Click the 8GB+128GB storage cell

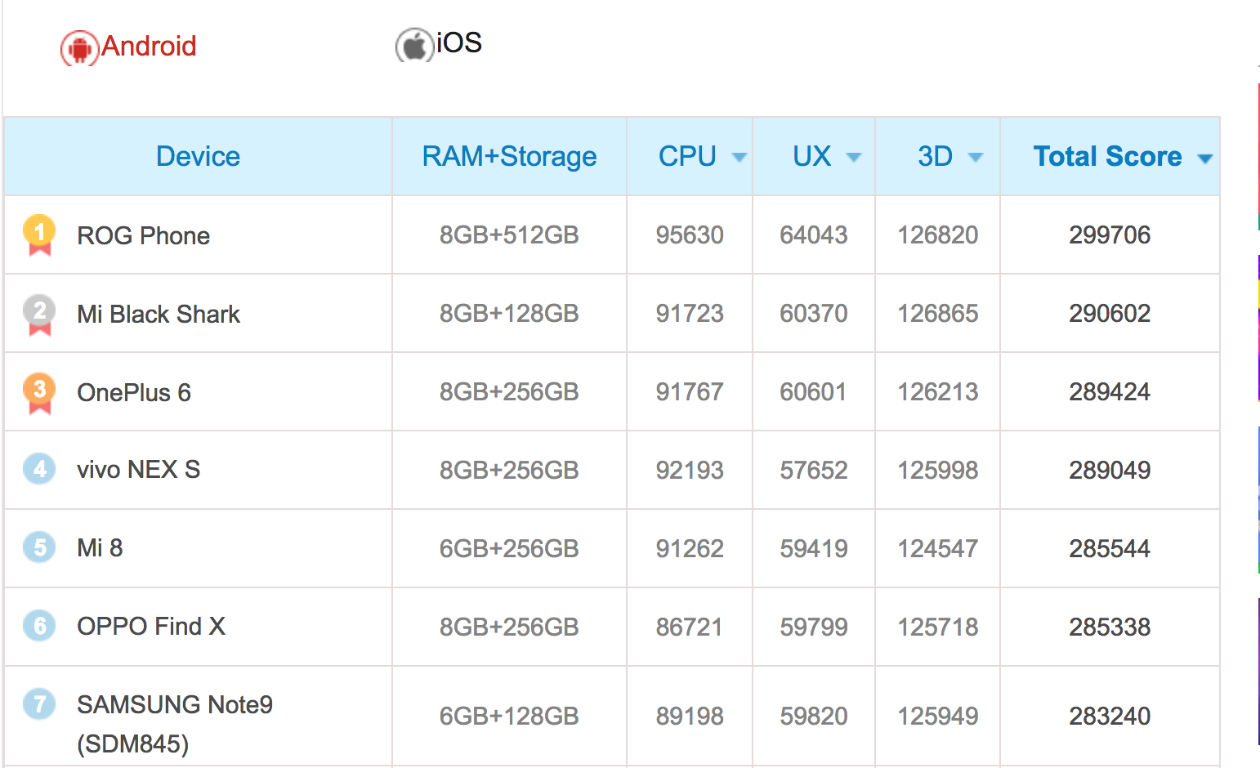click(509, 314)
